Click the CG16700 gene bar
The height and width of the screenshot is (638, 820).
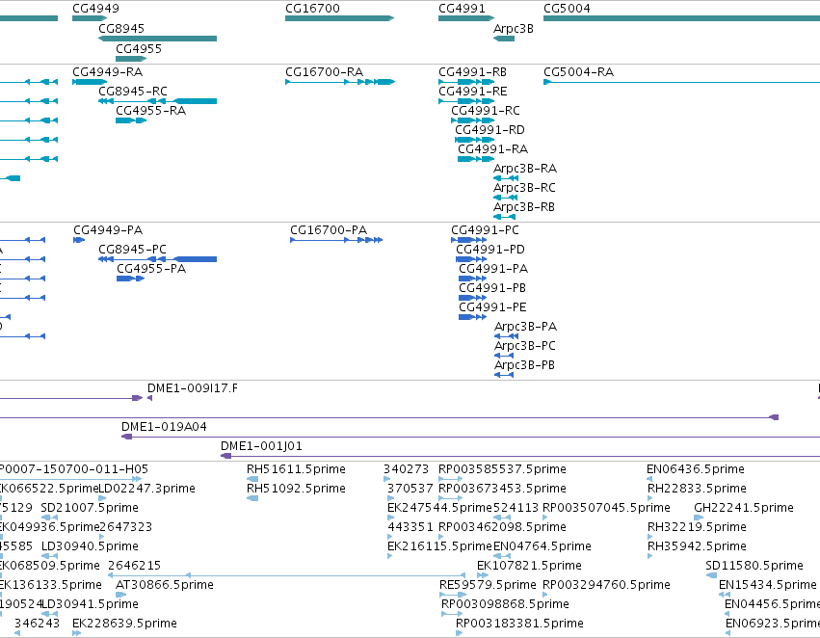339,18
